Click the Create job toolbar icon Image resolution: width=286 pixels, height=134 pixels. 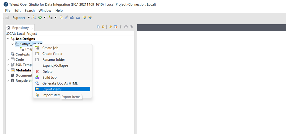[51, 18]
